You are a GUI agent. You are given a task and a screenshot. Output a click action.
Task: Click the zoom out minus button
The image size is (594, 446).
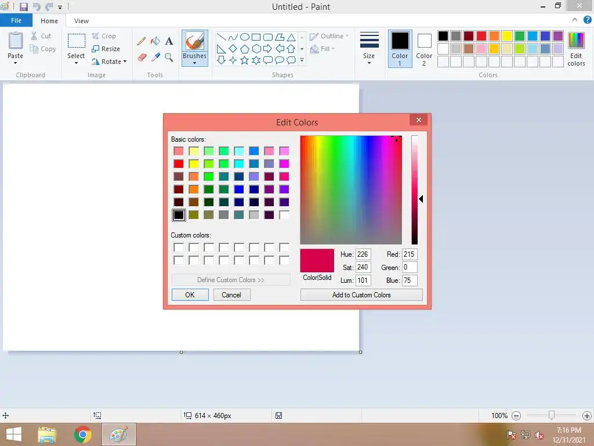click(516, 416)
